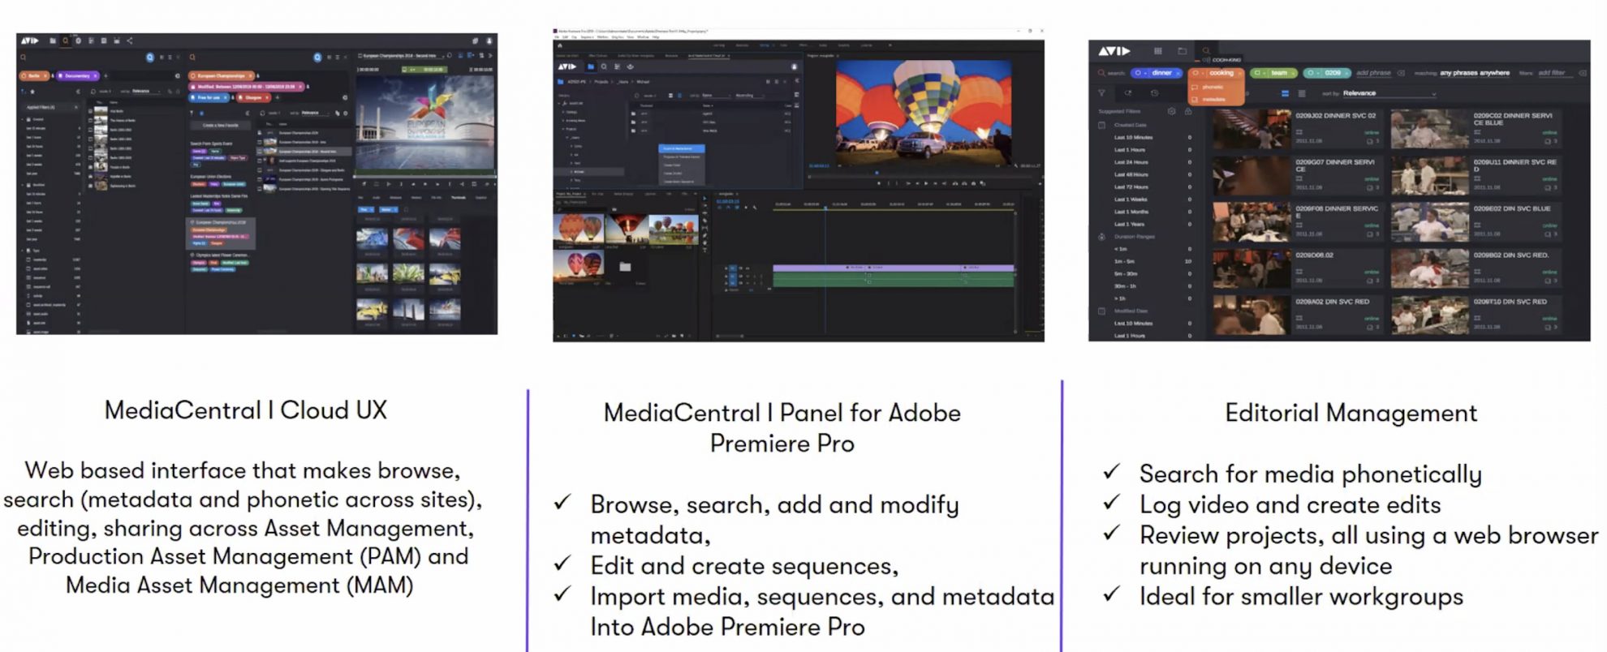Click search icon in Avid Premiere panel

(x=604, y=66)
